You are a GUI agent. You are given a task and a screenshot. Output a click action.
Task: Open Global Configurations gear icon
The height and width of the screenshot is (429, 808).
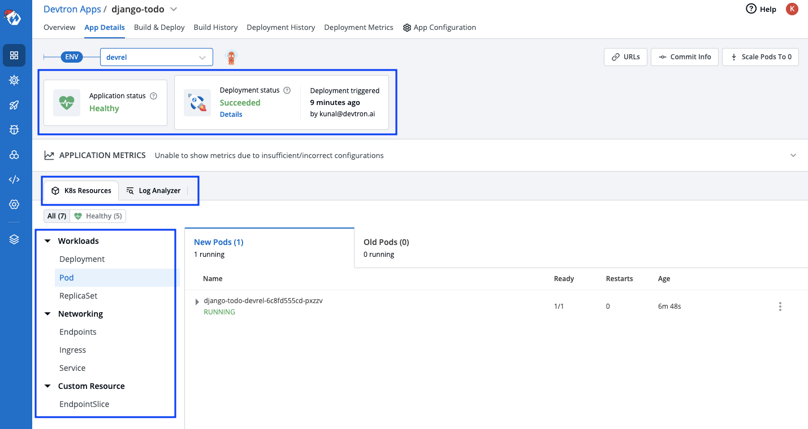[15, 204]
